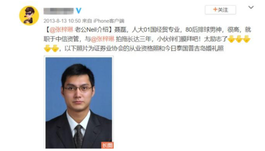265x151 pixels.
Task: Open the 2013-8-13 10:50 timestamp link
Action: tap(62, 21)
